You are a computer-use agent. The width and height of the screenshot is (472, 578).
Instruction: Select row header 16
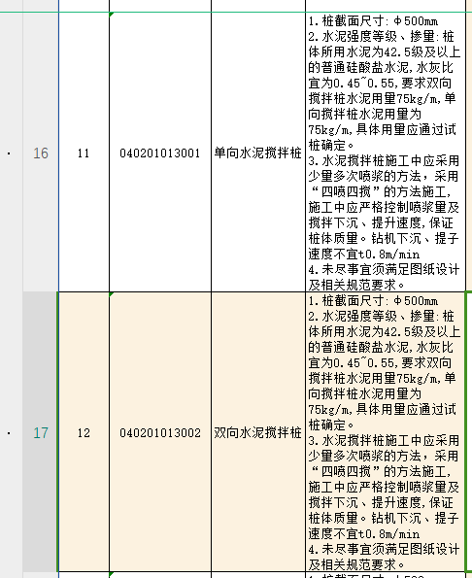pyautogui.click(x=41, y=153)
